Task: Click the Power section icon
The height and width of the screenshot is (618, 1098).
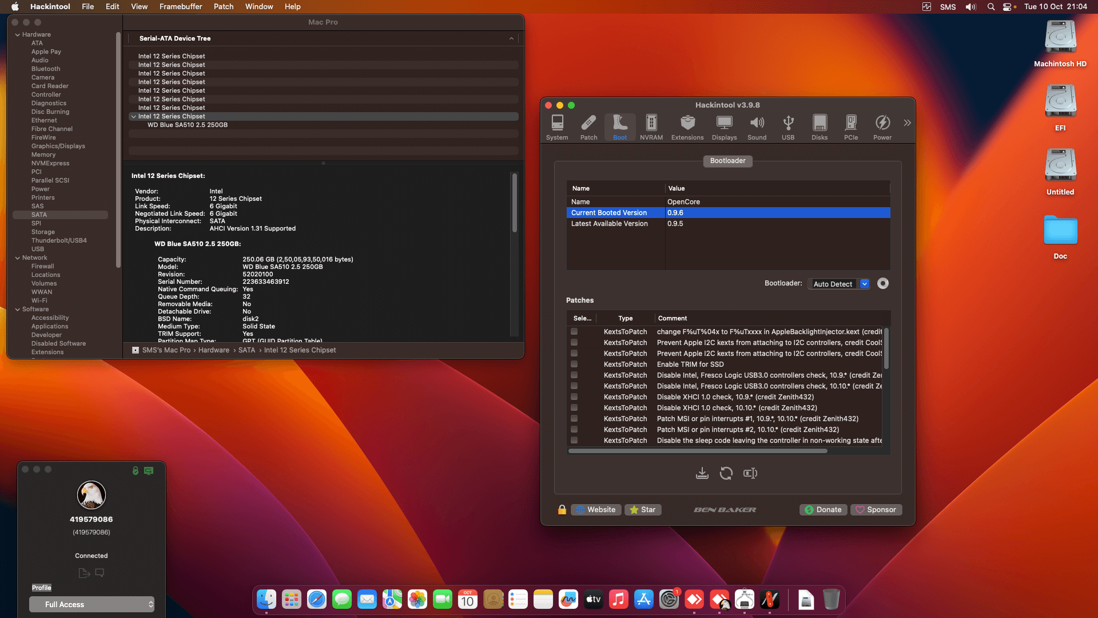Action: [x=882, y=126]
